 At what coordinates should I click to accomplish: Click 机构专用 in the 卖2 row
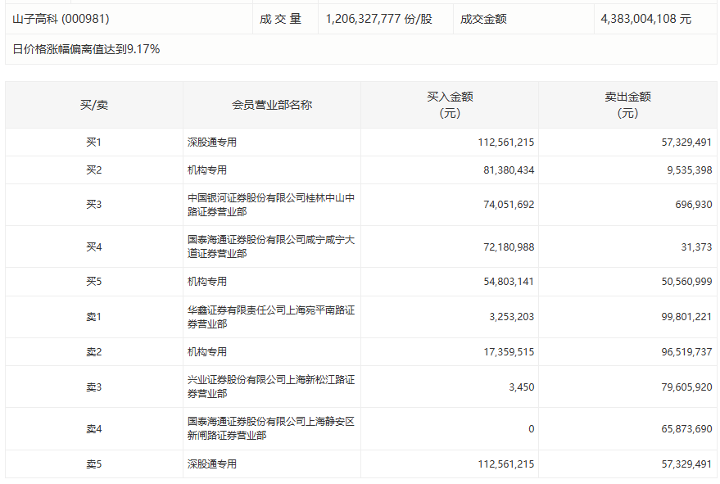(x=207, y=352)
